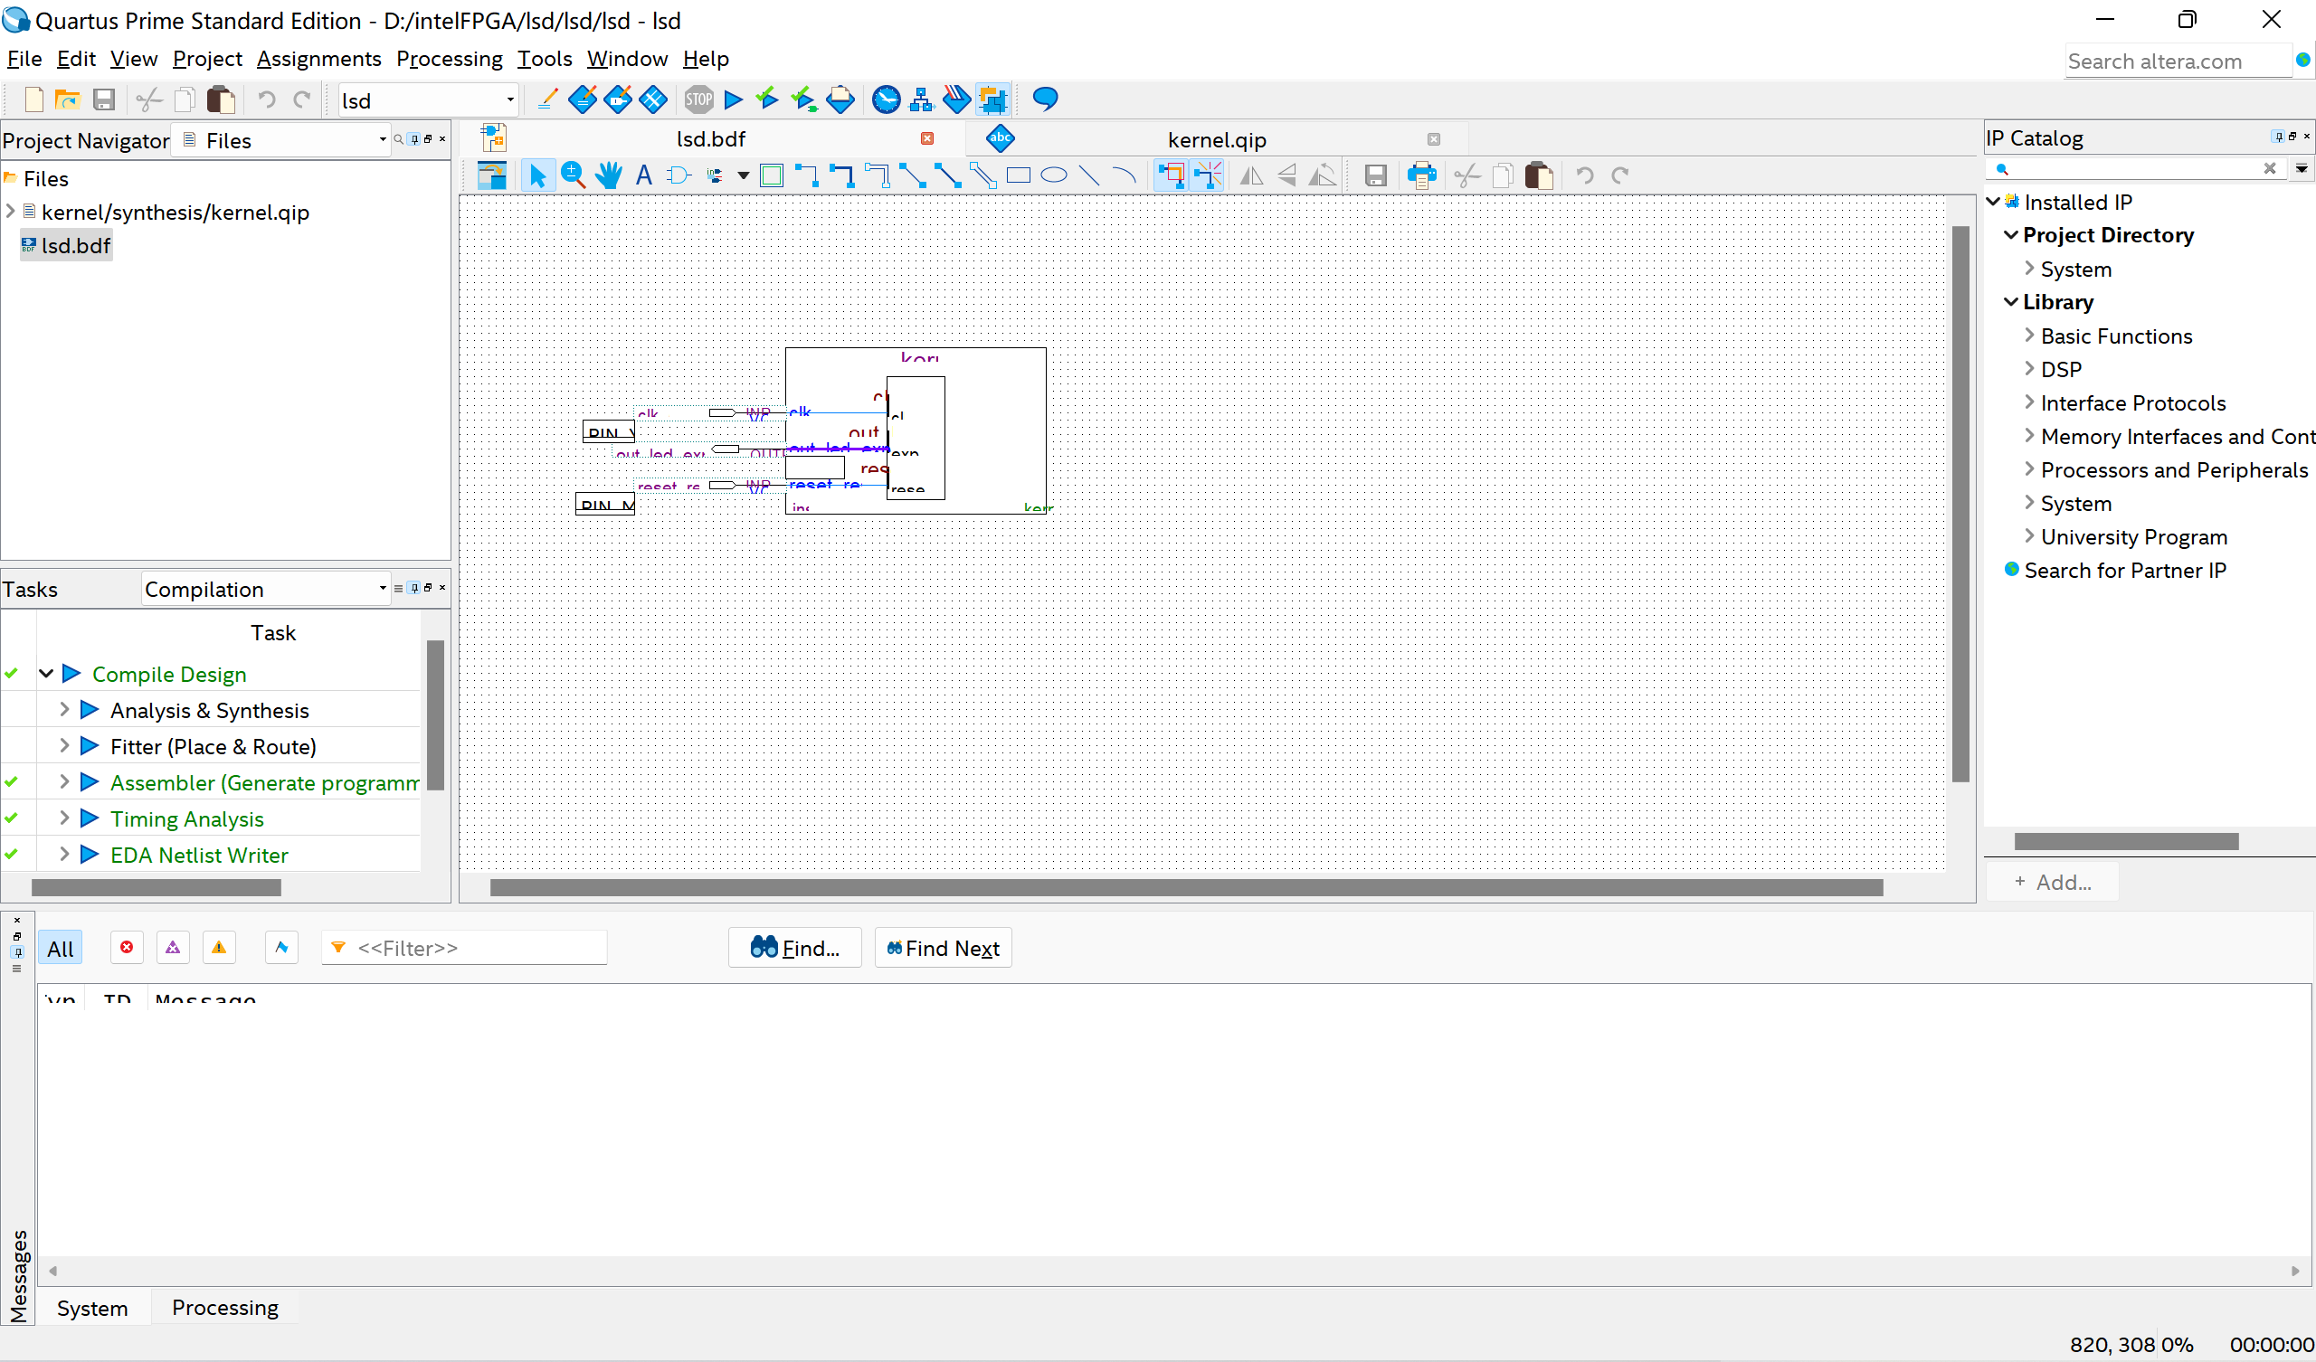Click the Add... button in IP Catalog
The width and height of the screenshot is (2316, 1362).
point(2052,883)
